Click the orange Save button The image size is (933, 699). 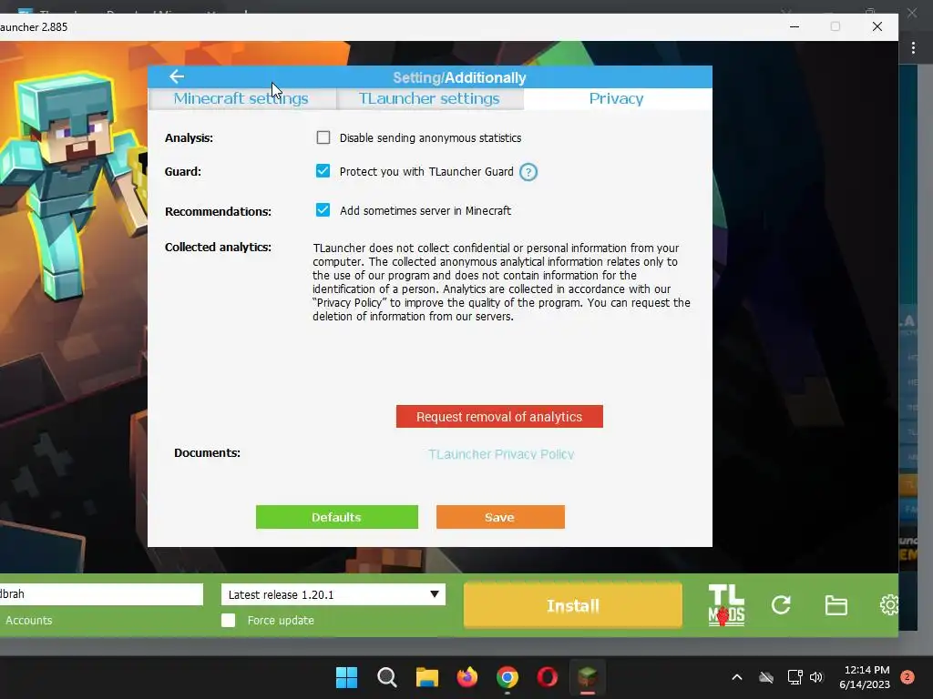pos(500,517)
